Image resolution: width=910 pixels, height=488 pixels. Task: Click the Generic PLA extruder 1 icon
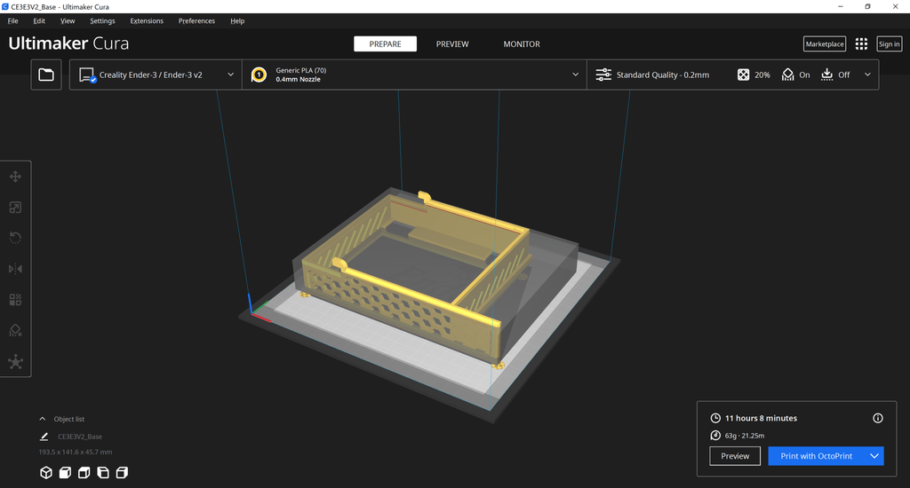coord(259,75)
